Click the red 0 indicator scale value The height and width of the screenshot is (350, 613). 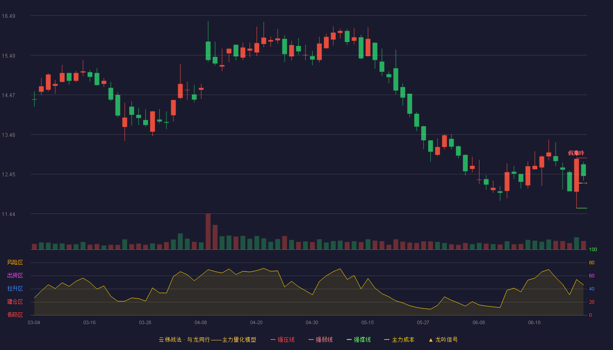tap(590, 315)
